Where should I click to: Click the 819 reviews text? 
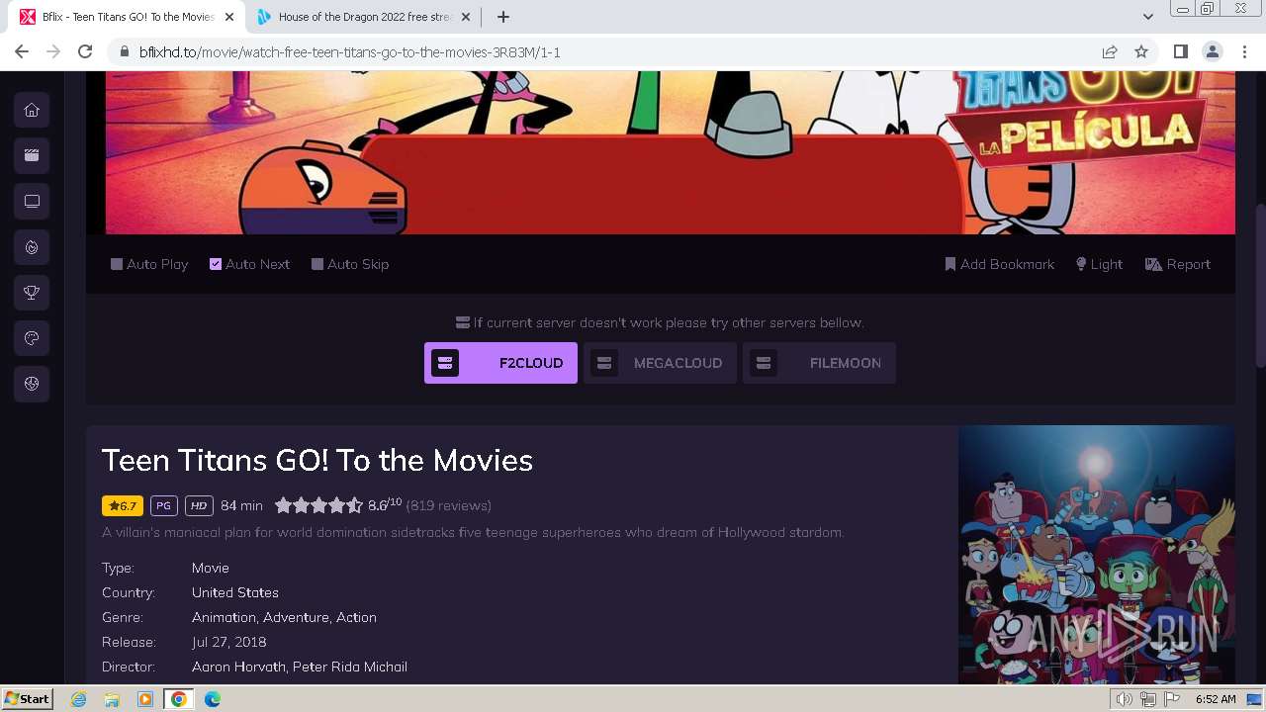(x=448, y=505)
